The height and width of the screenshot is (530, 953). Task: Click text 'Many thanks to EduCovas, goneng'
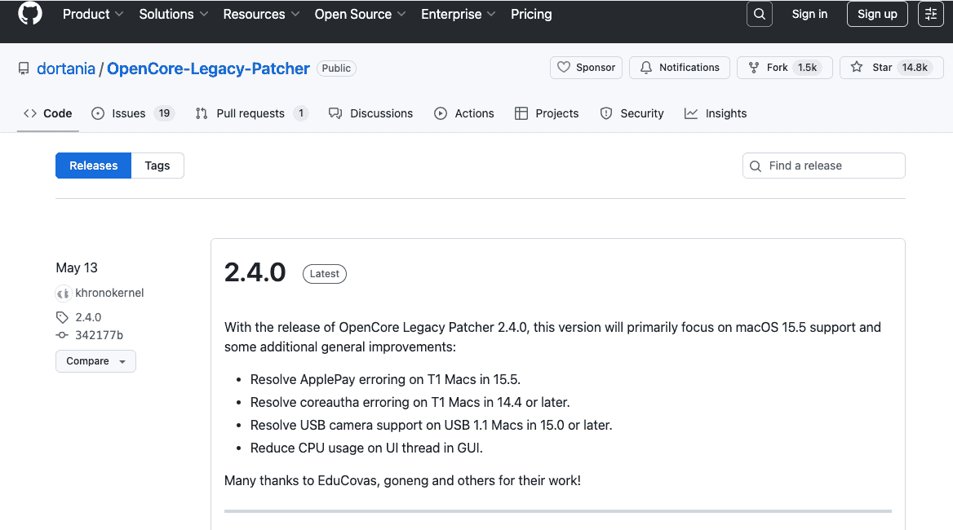click(x=326, y=480)
